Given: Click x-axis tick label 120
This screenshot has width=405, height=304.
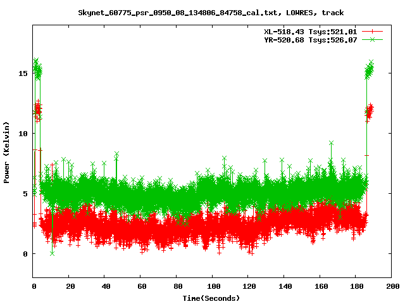Looking at the screenshot, I should (249, 286).
